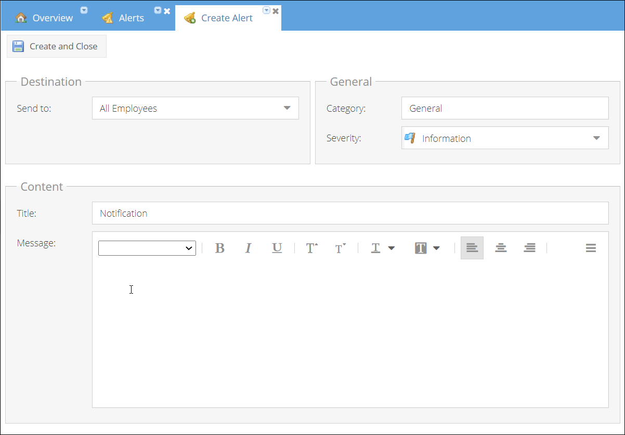Open the highlight color dropdown arrow
This screenshot has height=435, width=625.
click(x=436, y=248)
